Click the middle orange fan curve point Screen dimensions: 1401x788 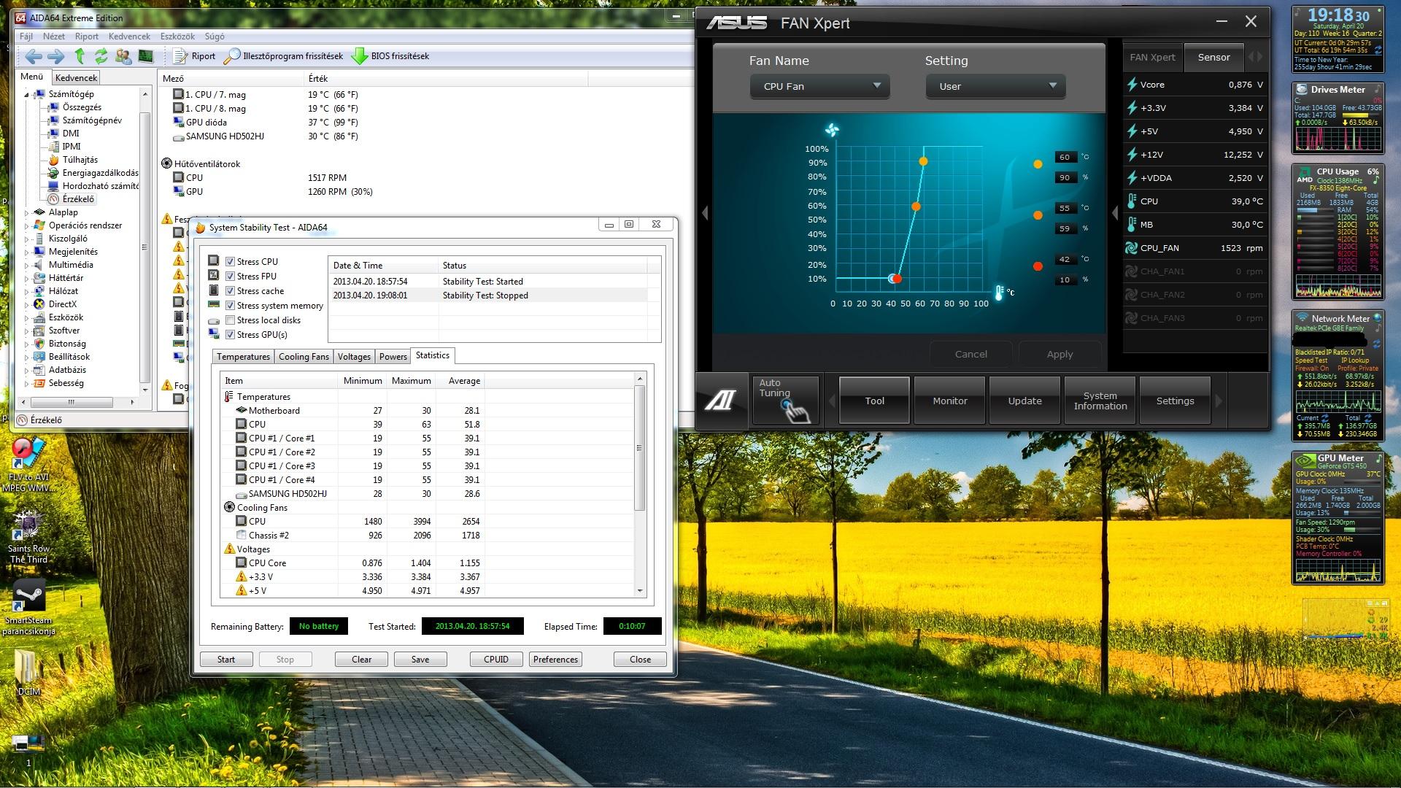click(916, 207)
